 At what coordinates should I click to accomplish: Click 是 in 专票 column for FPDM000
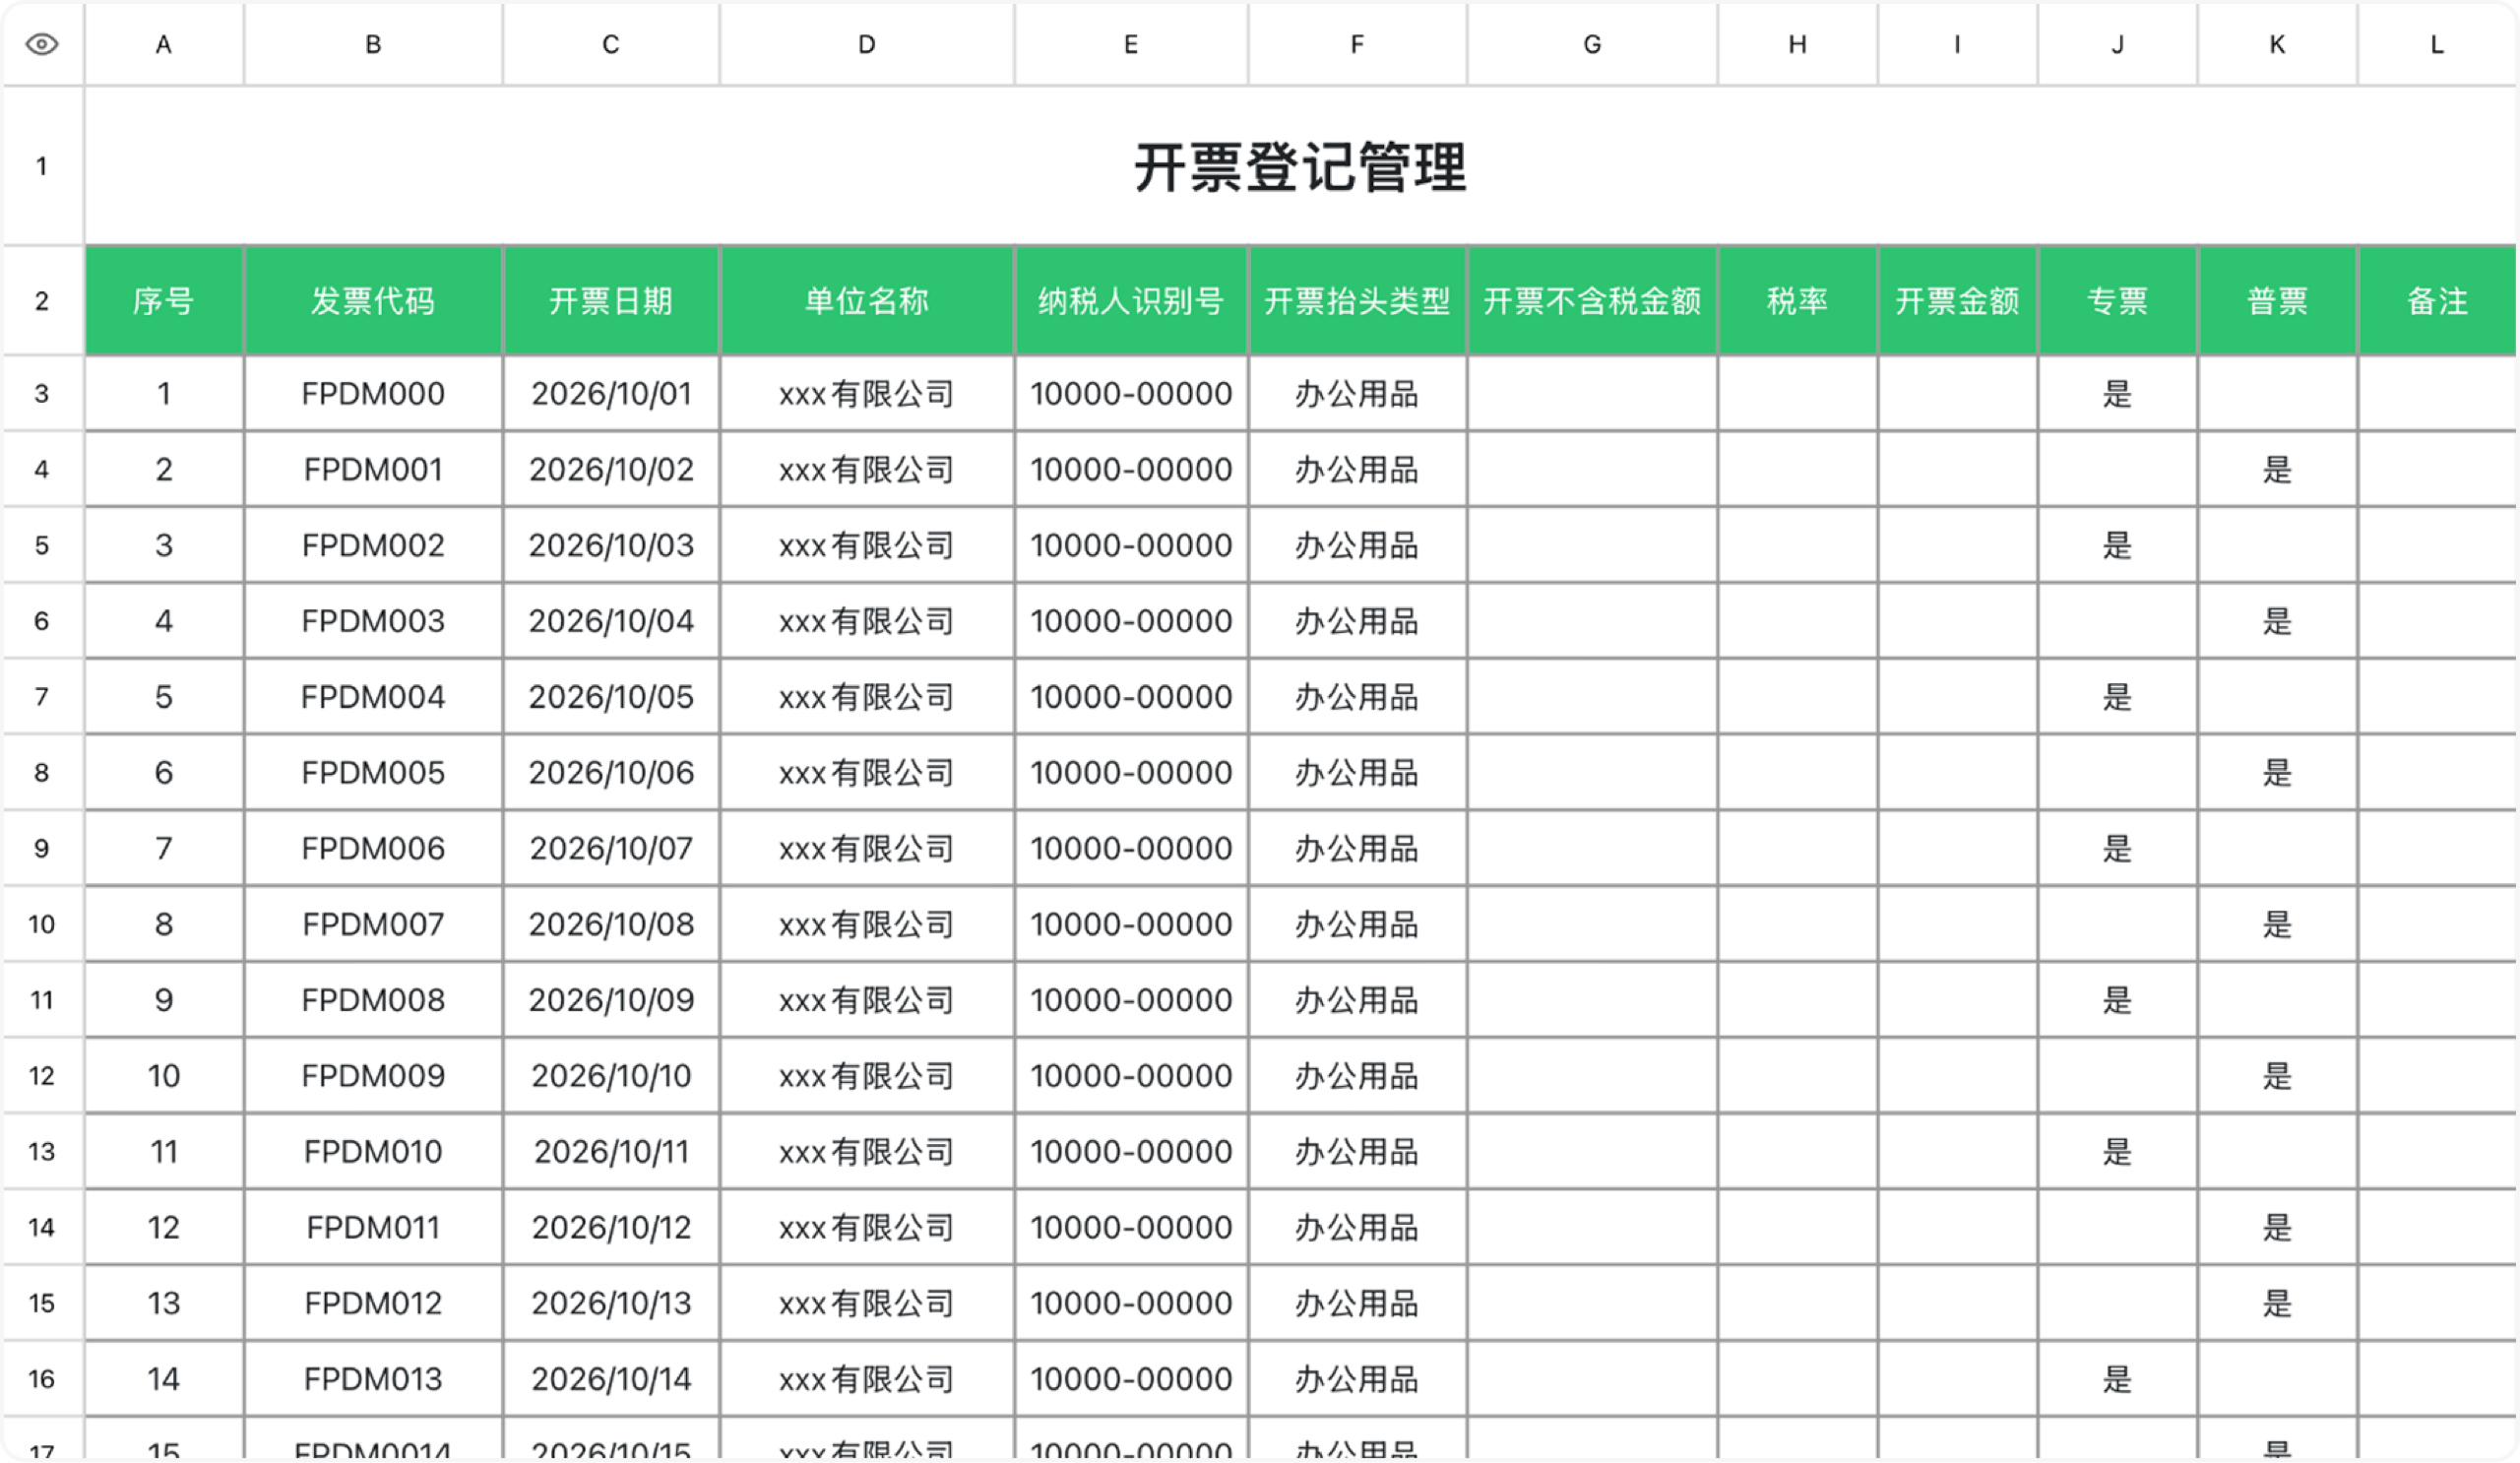(2117, 394)
